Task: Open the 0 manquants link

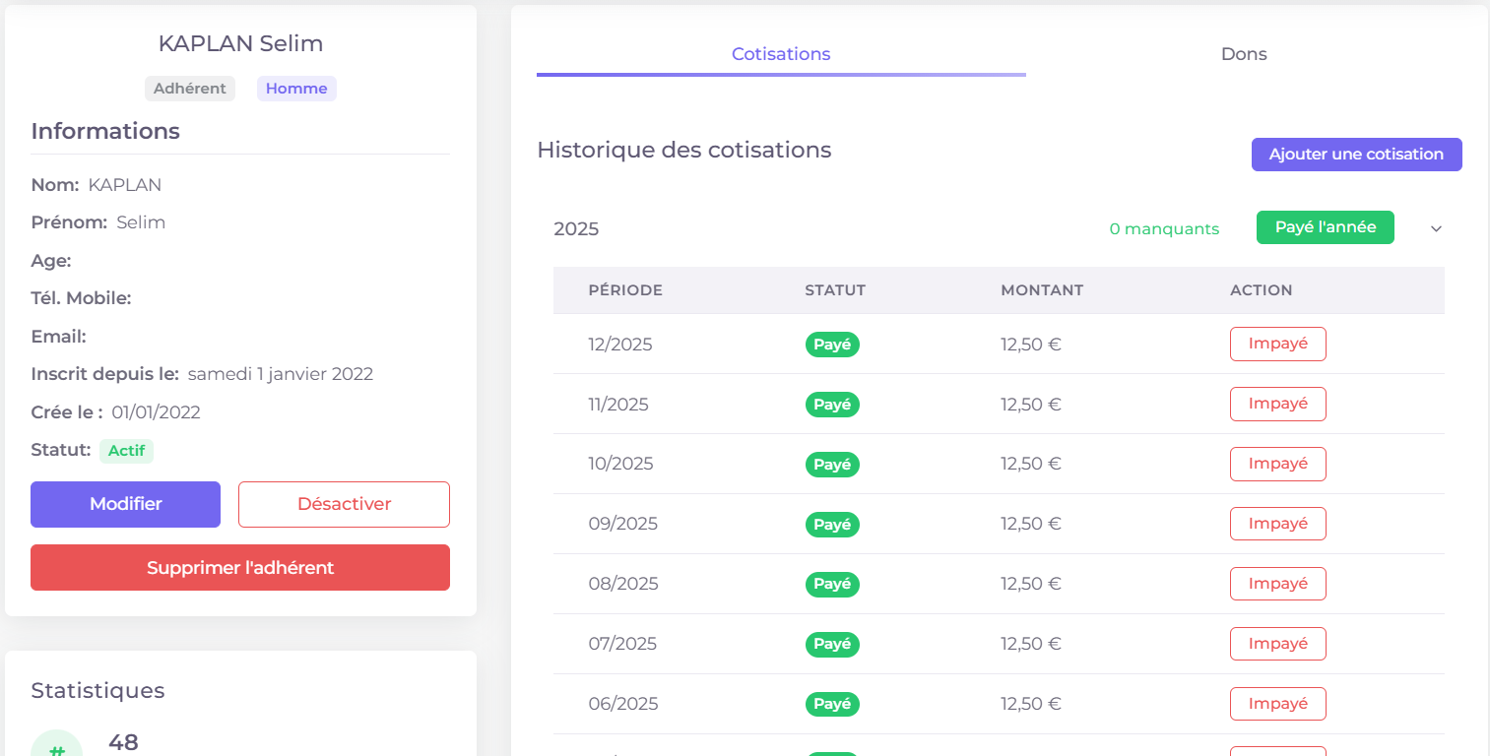Action: (x=1164, y=228)
